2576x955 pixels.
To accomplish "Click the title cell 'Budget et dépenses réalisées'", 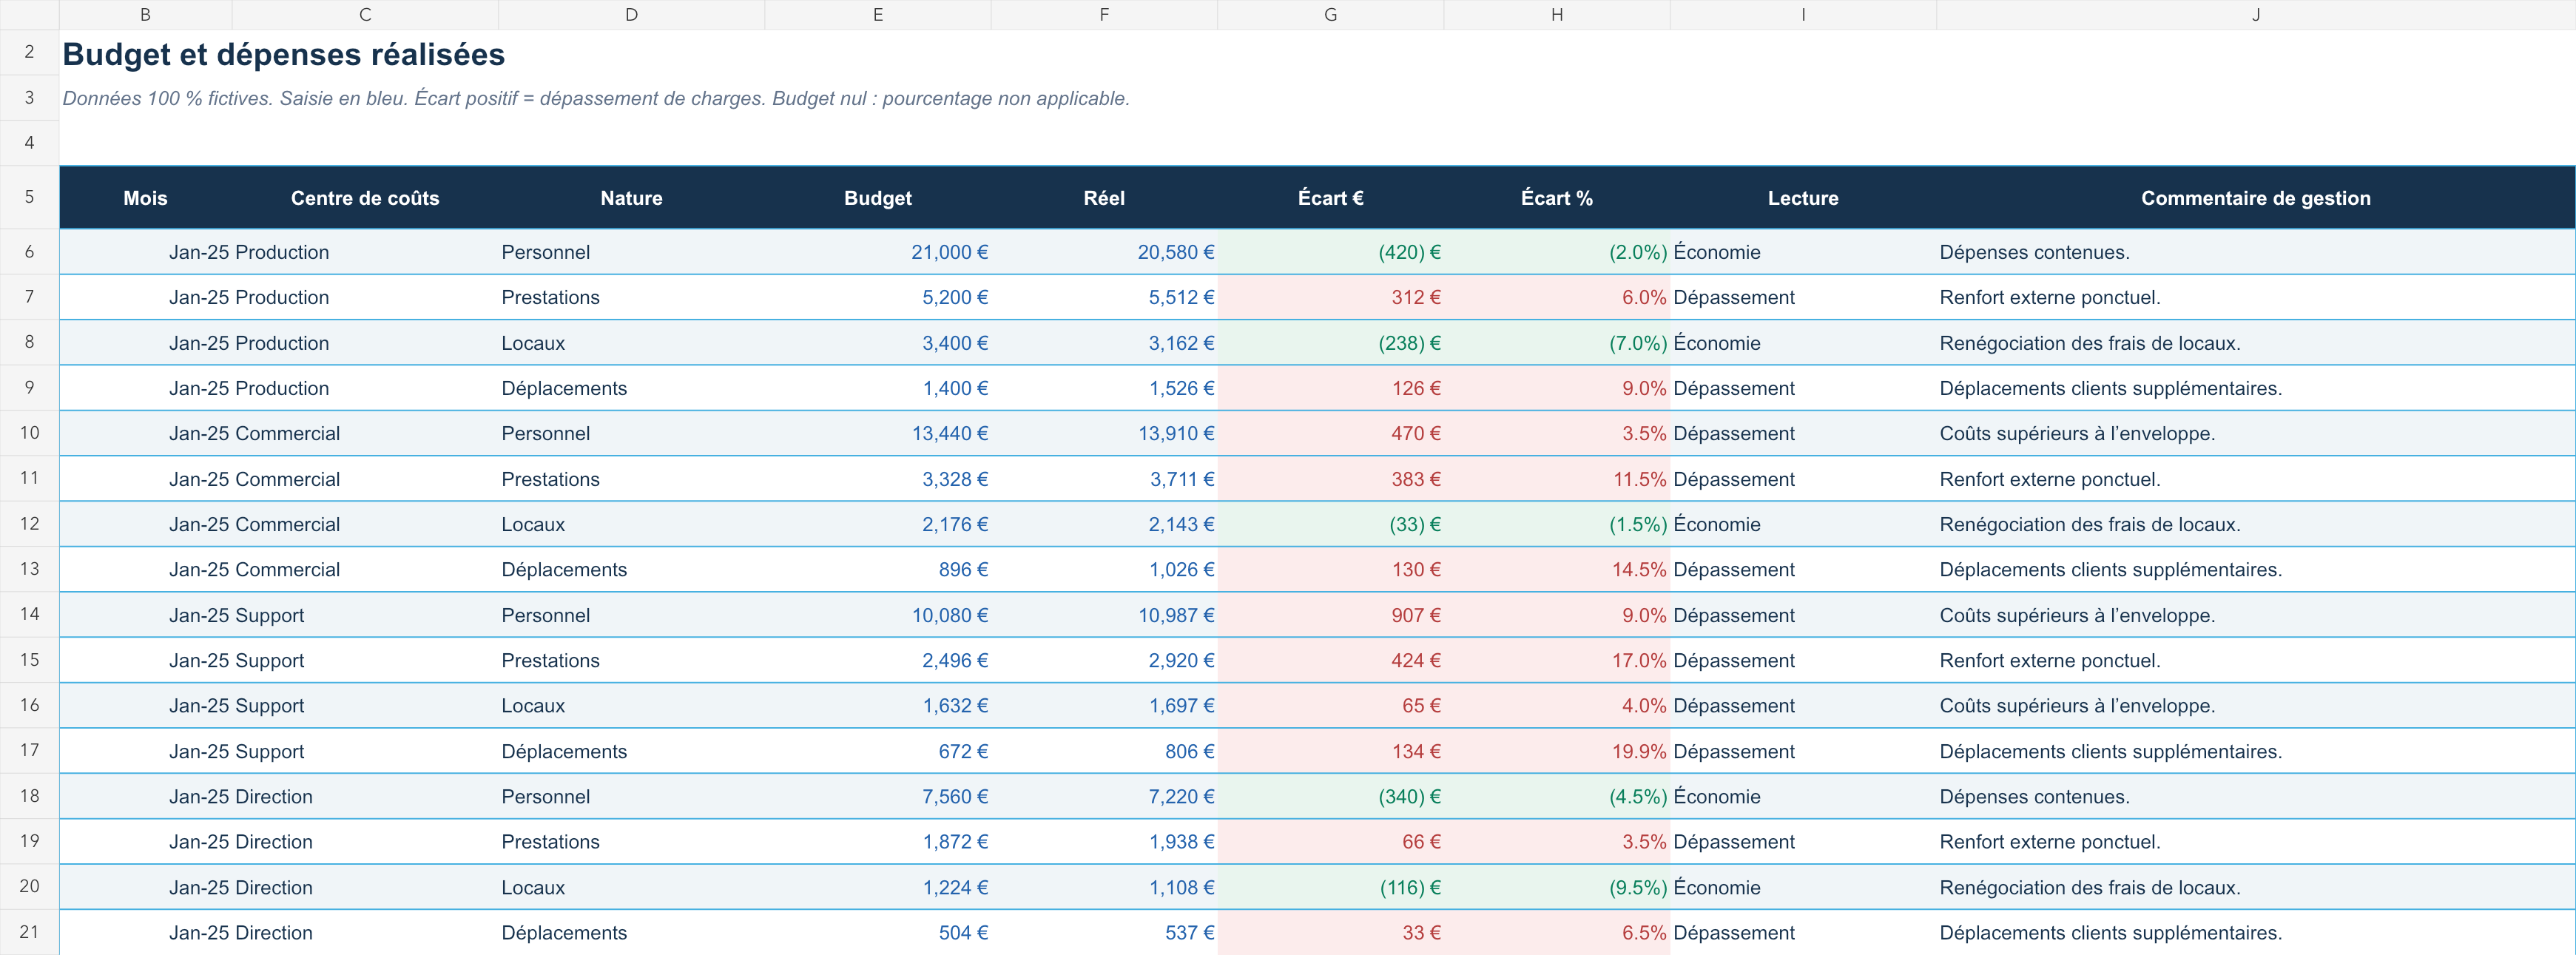I will pos(284,54).
